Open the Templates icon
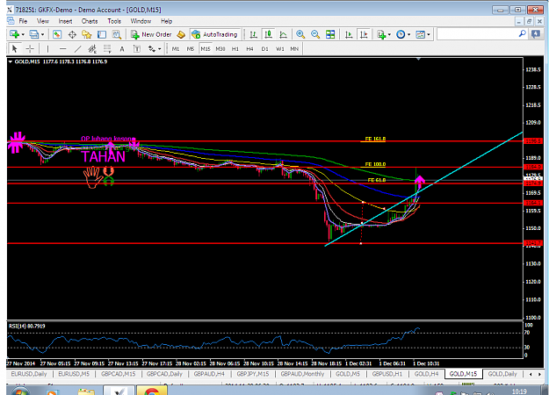This screenshot has width=549, height=395. click(x=420, y=34)
